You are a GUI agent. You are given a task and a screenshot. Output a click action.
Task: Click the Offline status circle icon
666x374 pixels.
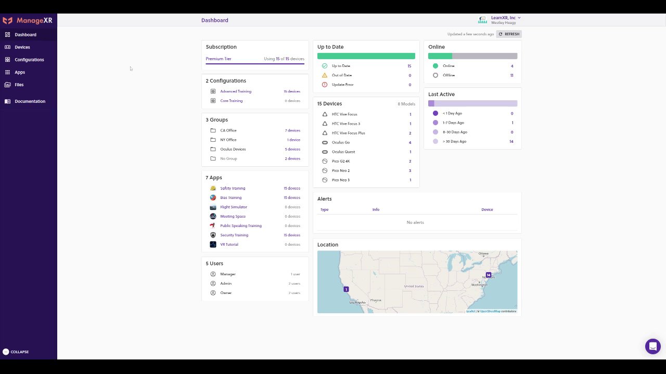coord(436,75)
